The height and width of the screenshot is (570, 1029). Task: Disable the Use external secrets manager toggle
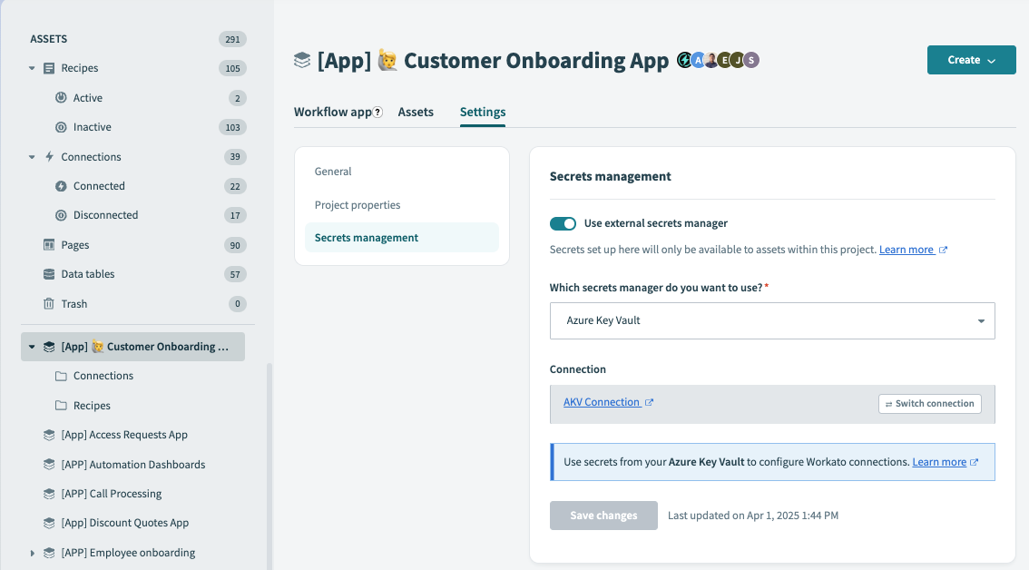[x=563, y=223]
